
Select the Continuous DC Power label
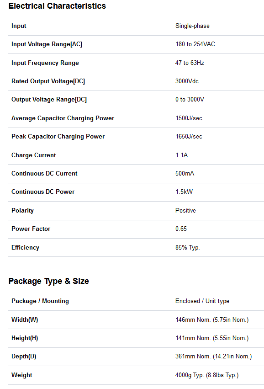(x=43, y=192)
